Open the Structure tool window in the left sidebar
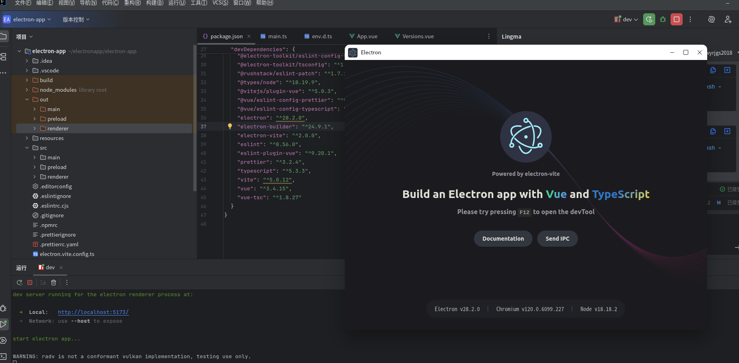Viewport: 739px width, 363px height. pos(3,57)
